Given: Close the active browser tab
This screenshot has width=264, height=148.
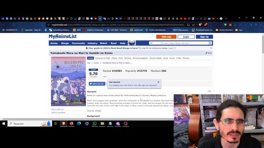Looking at the screenshot, I should [x=100, y=18].
